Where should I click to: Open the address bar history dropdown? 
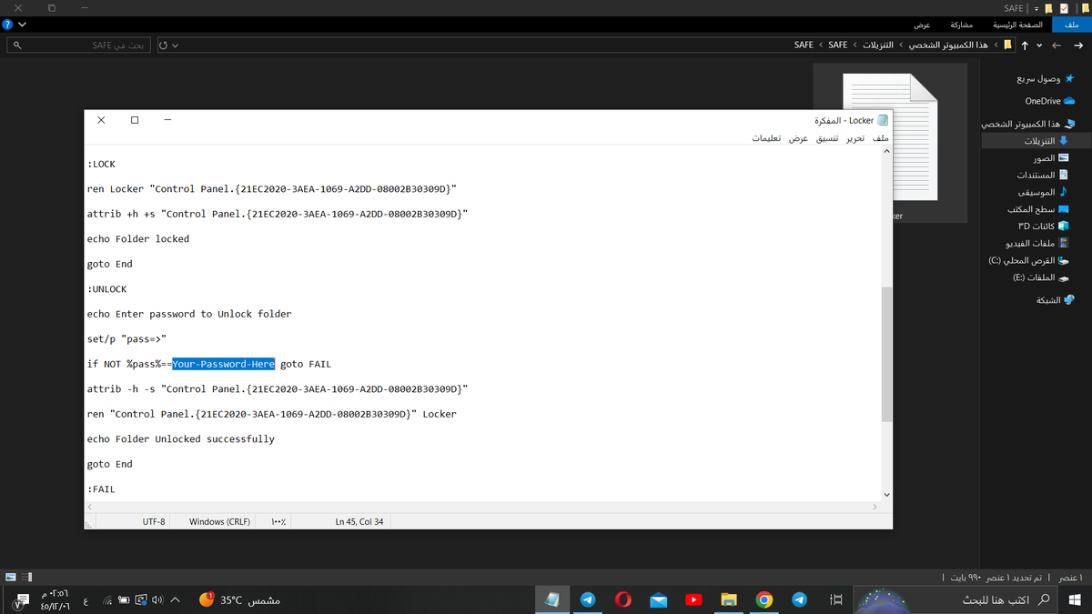[176, 45]
